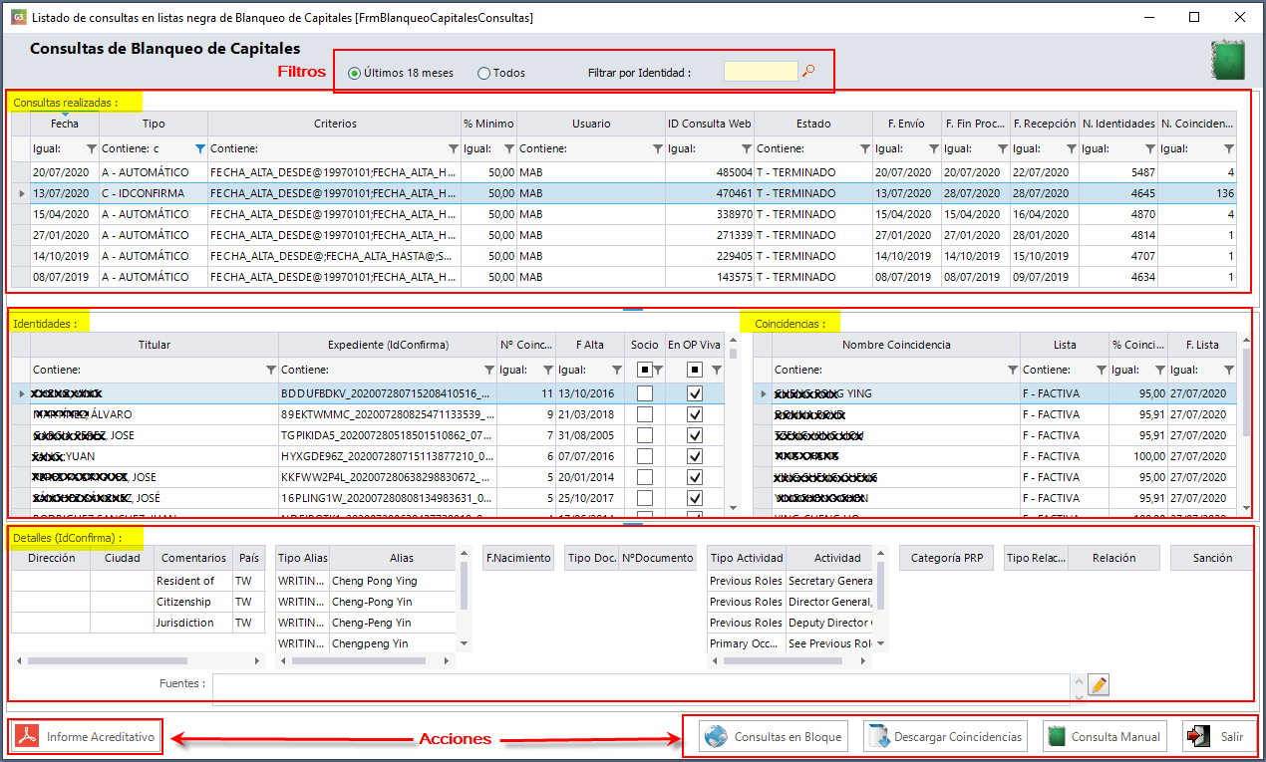Toggle Socio checkbox in the 21/03/2018 row
The height and width of the screenshot is (762, 1266).
click(x=645, y=414)
